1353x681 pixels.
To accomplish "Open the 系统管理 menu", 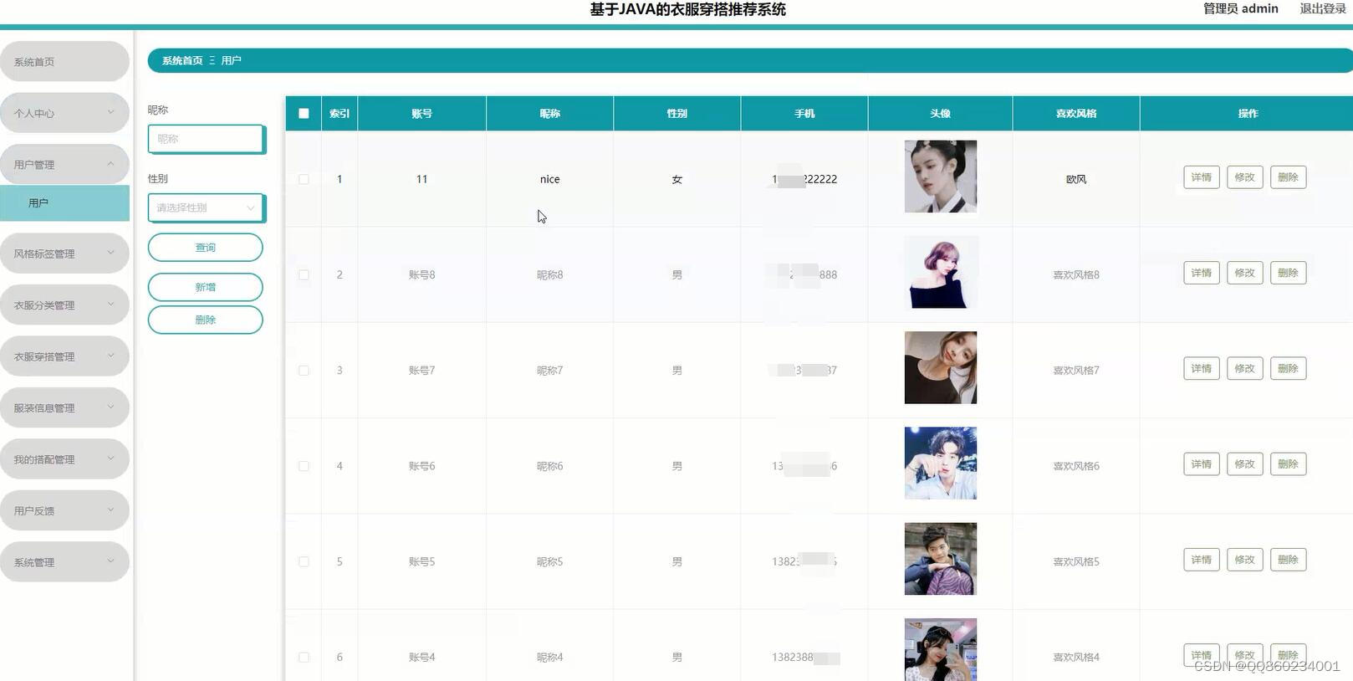I will 64,562.
